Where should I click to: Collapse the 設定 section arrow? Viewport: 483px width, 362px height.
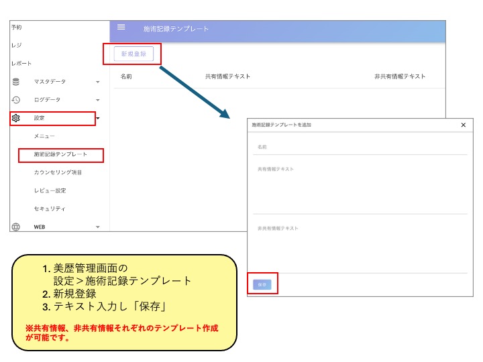click(98, 119)
